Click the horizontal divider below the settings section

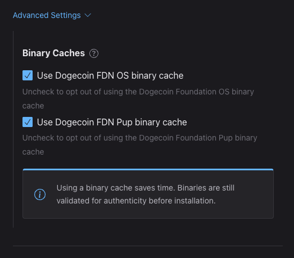148,246
